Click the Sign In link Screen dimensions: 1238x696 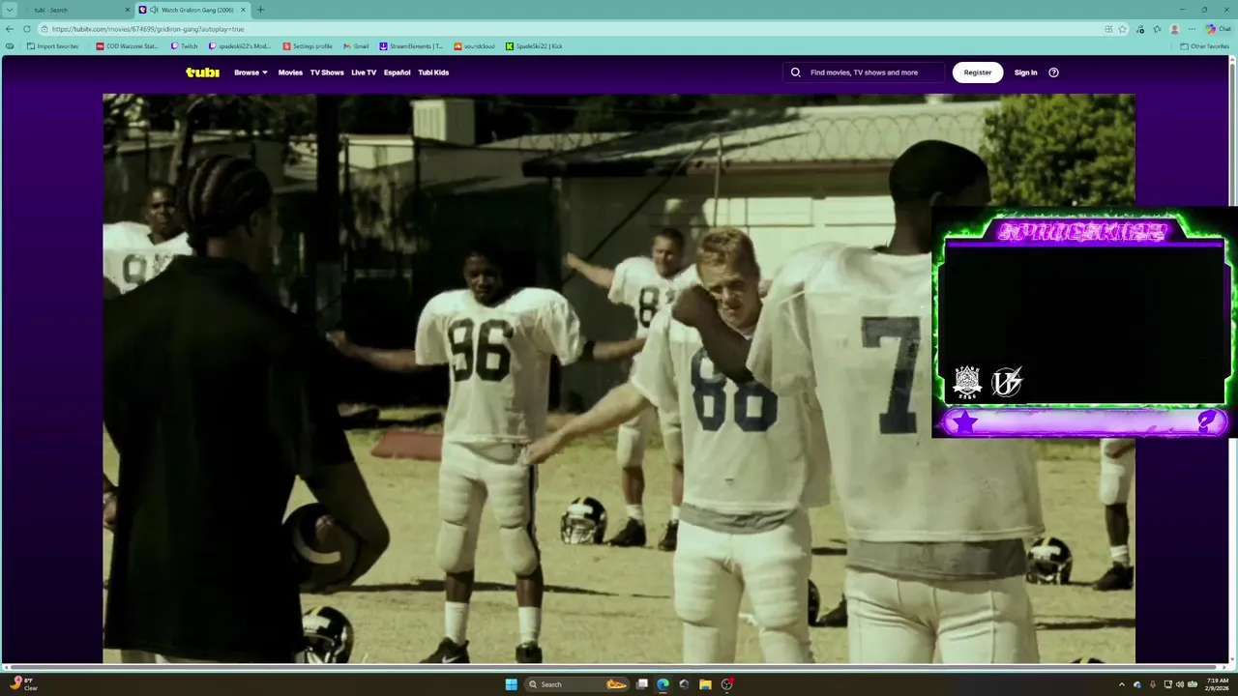tap(1025, 72)
